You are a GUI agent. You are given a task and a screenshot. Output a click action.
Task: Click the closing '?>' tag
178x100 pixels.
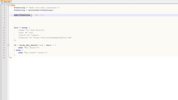(x=11, y=58)
